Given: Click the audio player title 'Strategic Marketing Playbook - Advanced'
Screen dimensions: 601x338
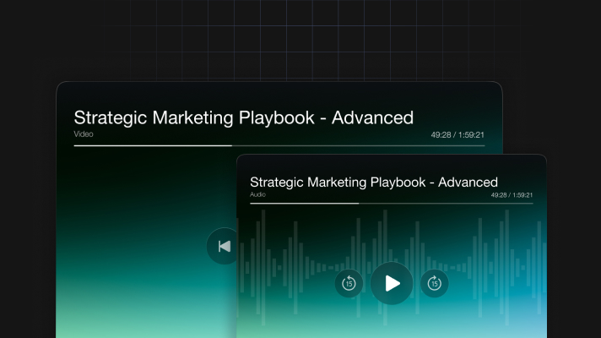Looking at the screenshot, I should tap(374, 182).
